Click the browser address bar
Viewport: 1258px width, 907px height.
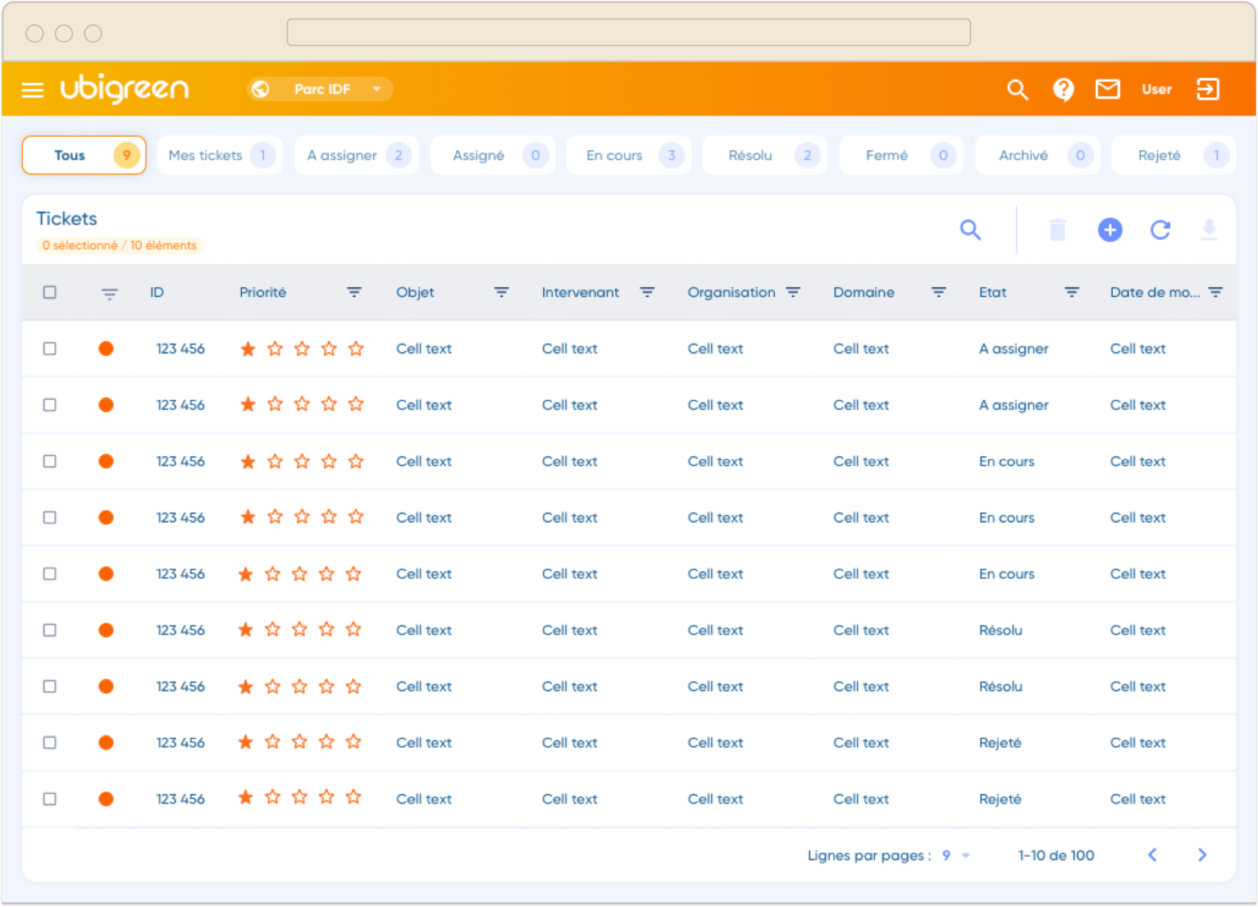pos(628,32)
